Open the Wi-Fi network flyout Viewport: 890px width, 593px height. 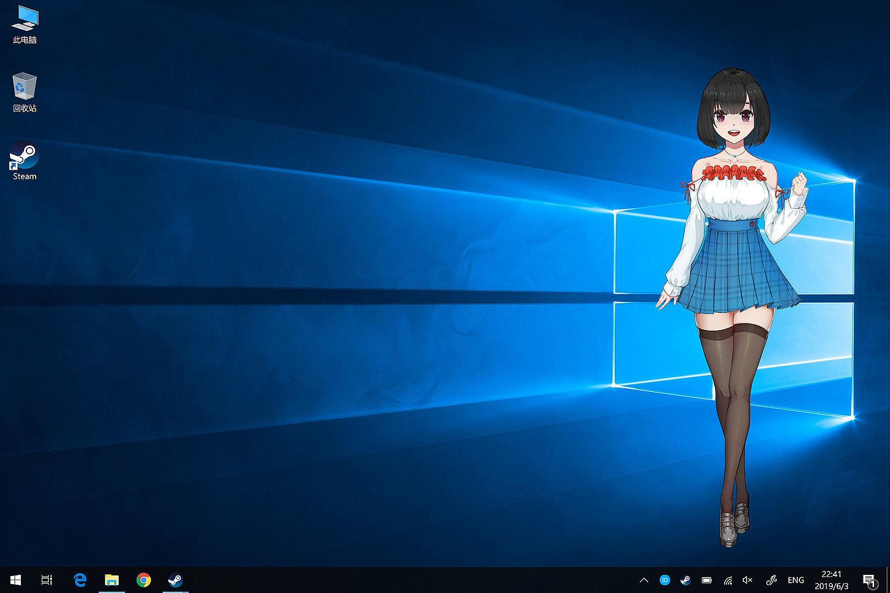tap(728, 580)
